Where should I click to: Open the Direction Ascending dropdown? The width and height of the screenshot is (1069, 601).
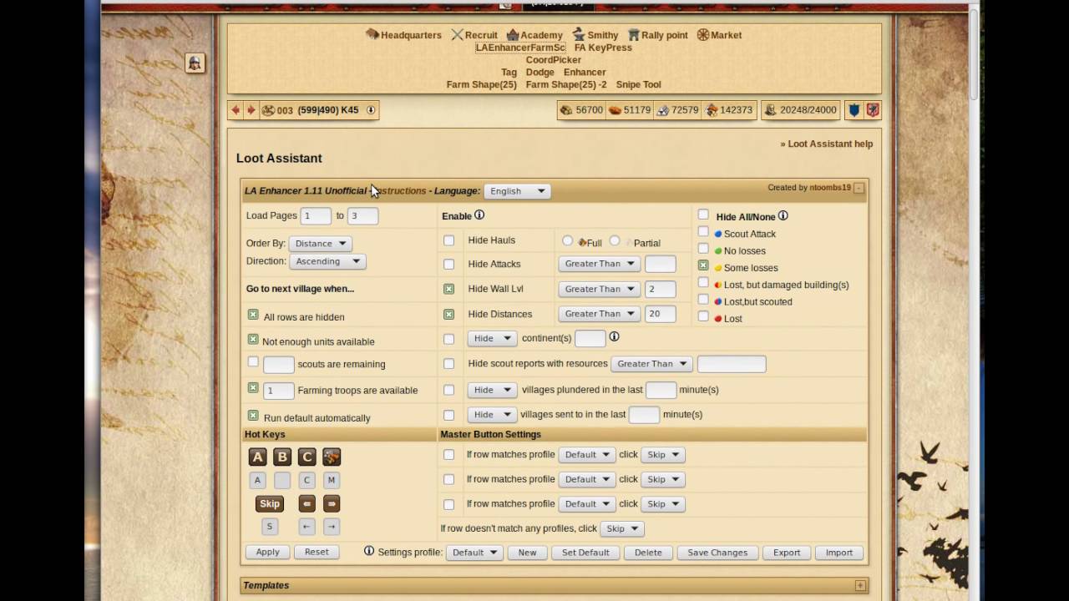click(327, 261)
